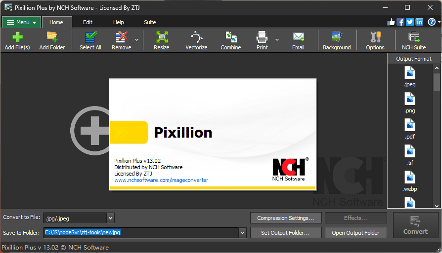This screenshot has height=253, width=442.
Task: Click the Facebook share icon
Action: coord(400,22)
